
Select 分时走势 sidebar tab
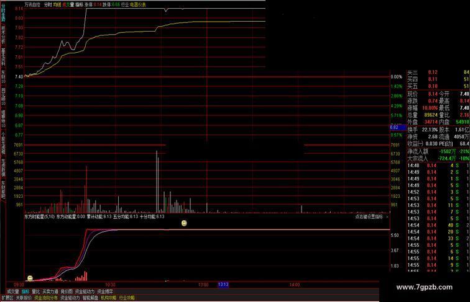(x=3, y=12)
